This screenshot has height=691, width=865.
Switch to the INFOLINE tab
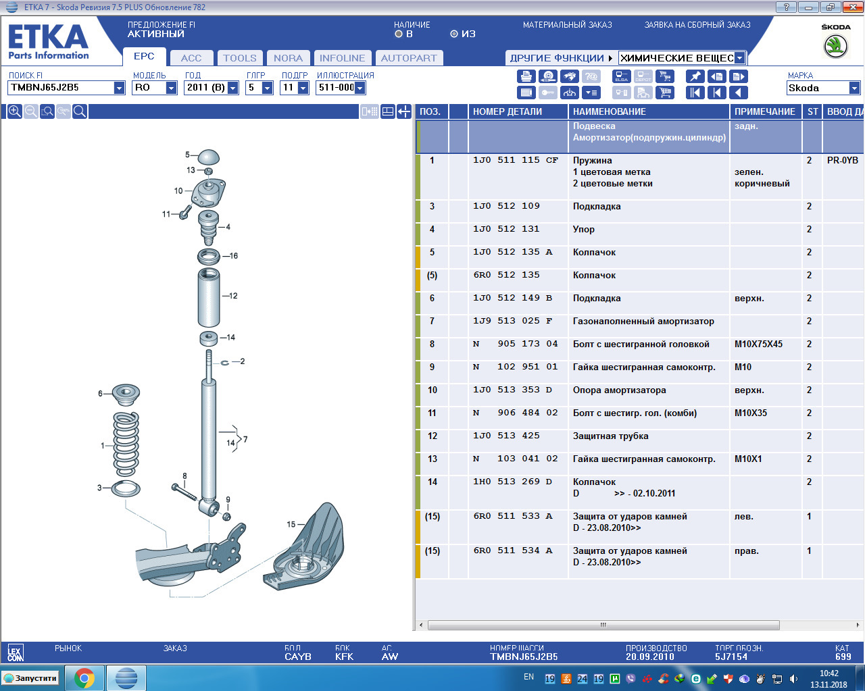[343, 58]
